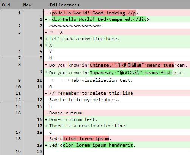Screen dimensions: 190x155
Task: Click the highlighted dolor lorem ipsum hendrerit text
Action: [98, 145]
